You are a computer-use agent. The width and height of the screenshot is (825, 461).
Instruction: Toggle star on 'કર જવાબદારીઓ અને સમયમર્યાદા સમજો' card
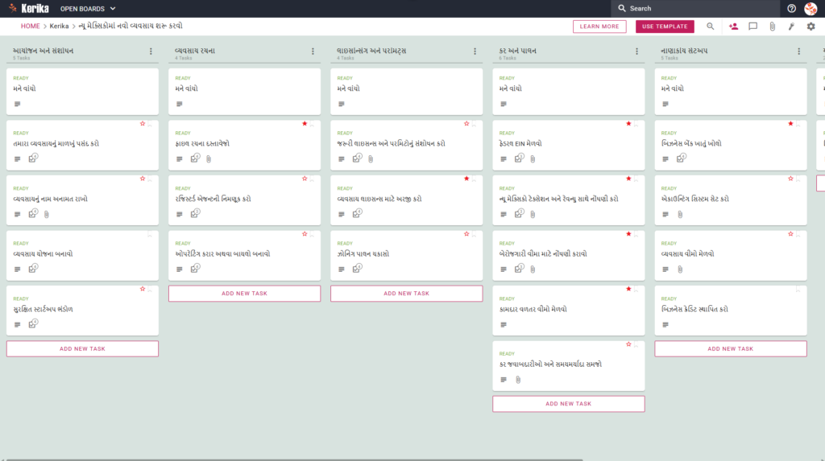(628, 344)
